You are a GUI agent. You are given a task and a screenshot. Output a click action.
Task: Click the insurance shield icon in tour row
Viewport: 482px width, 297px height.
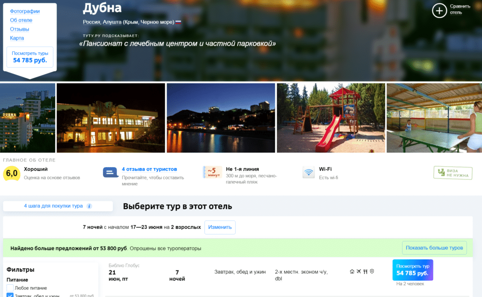(372, 272)
